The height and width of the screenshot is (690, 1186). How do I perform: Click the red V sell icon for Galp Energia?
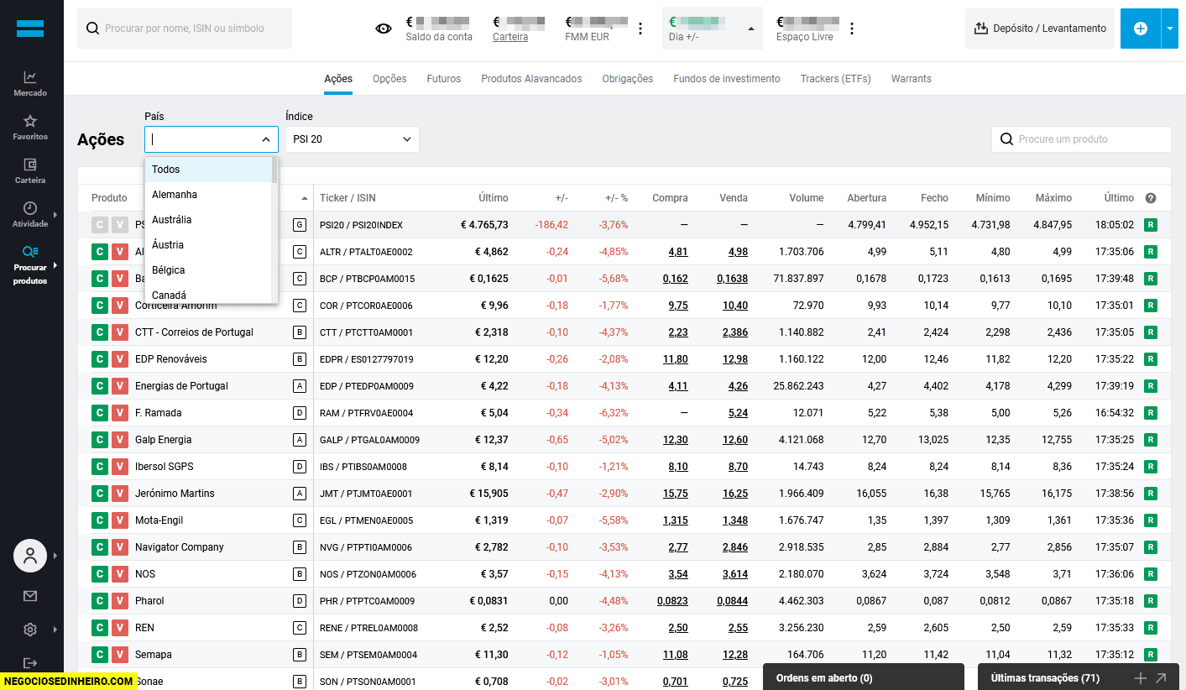[120, 440]
